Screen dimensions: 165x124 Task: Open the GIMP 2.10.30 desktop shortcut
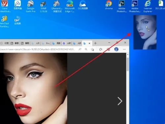tap(44, 6)
